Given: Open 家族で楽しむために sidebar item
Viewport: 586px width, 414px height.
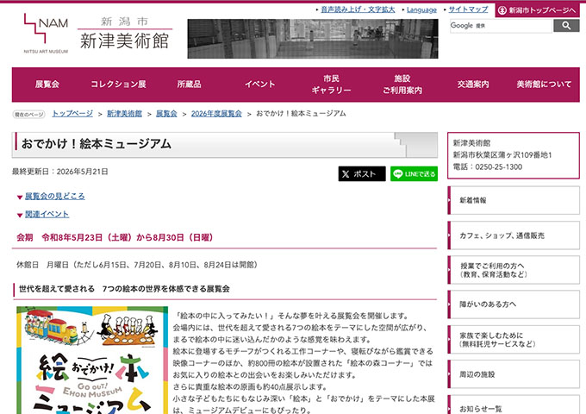Looking at the screenshot, I should click(514, 340).
